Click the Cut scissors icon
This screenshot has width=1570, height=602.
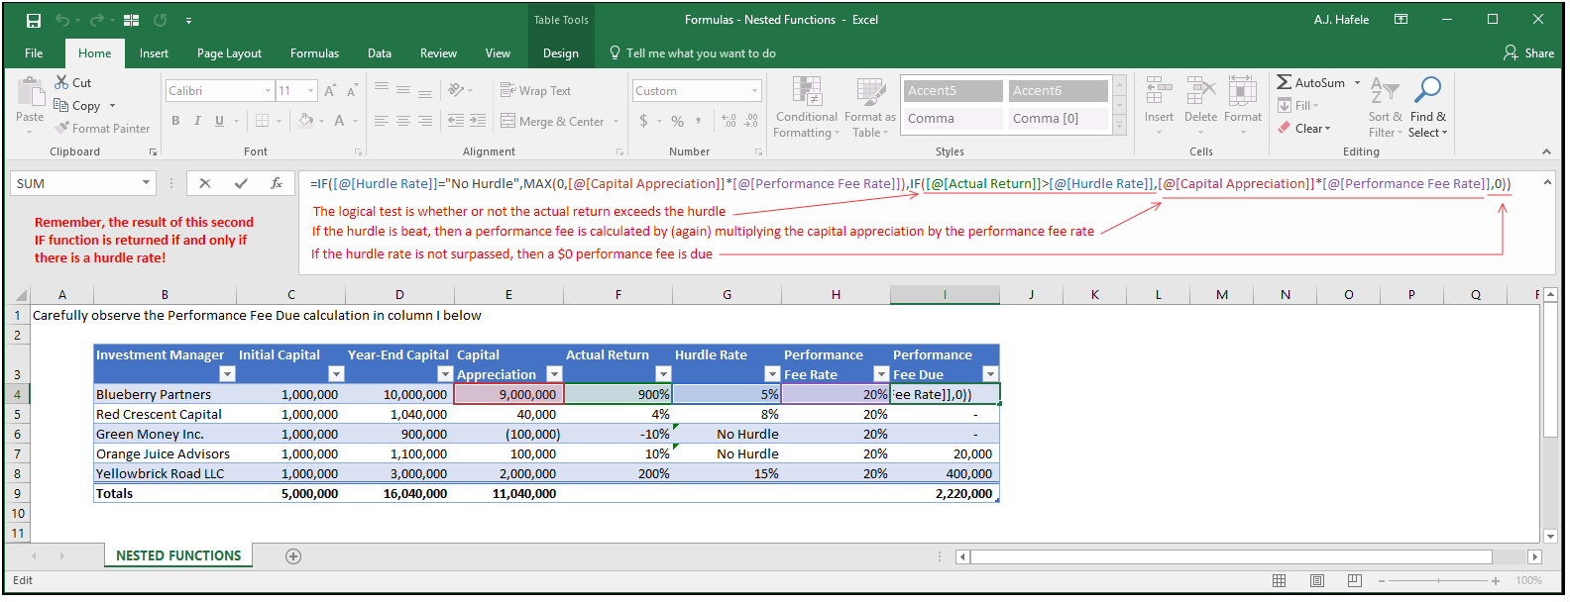pos(61,83)
